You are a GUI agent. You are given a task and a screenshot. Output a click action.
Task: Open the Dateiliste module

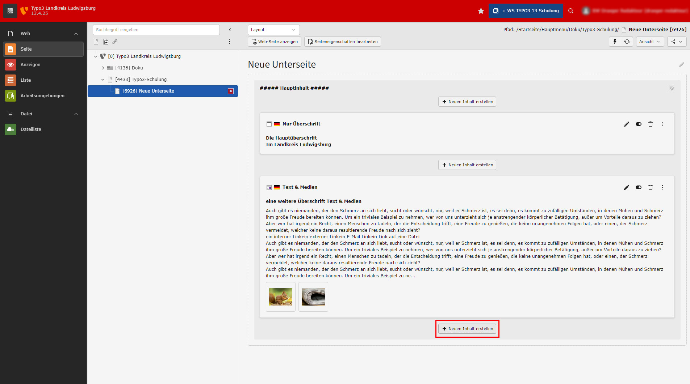pyautogui.click(x=30, y=129)
